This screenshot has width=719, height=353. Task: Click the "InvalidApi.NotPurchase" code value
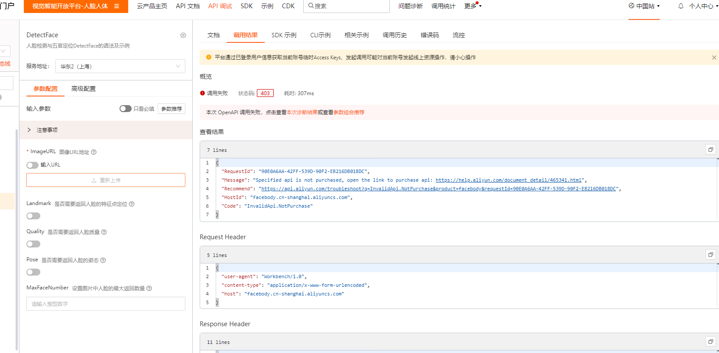coord(279,206)
